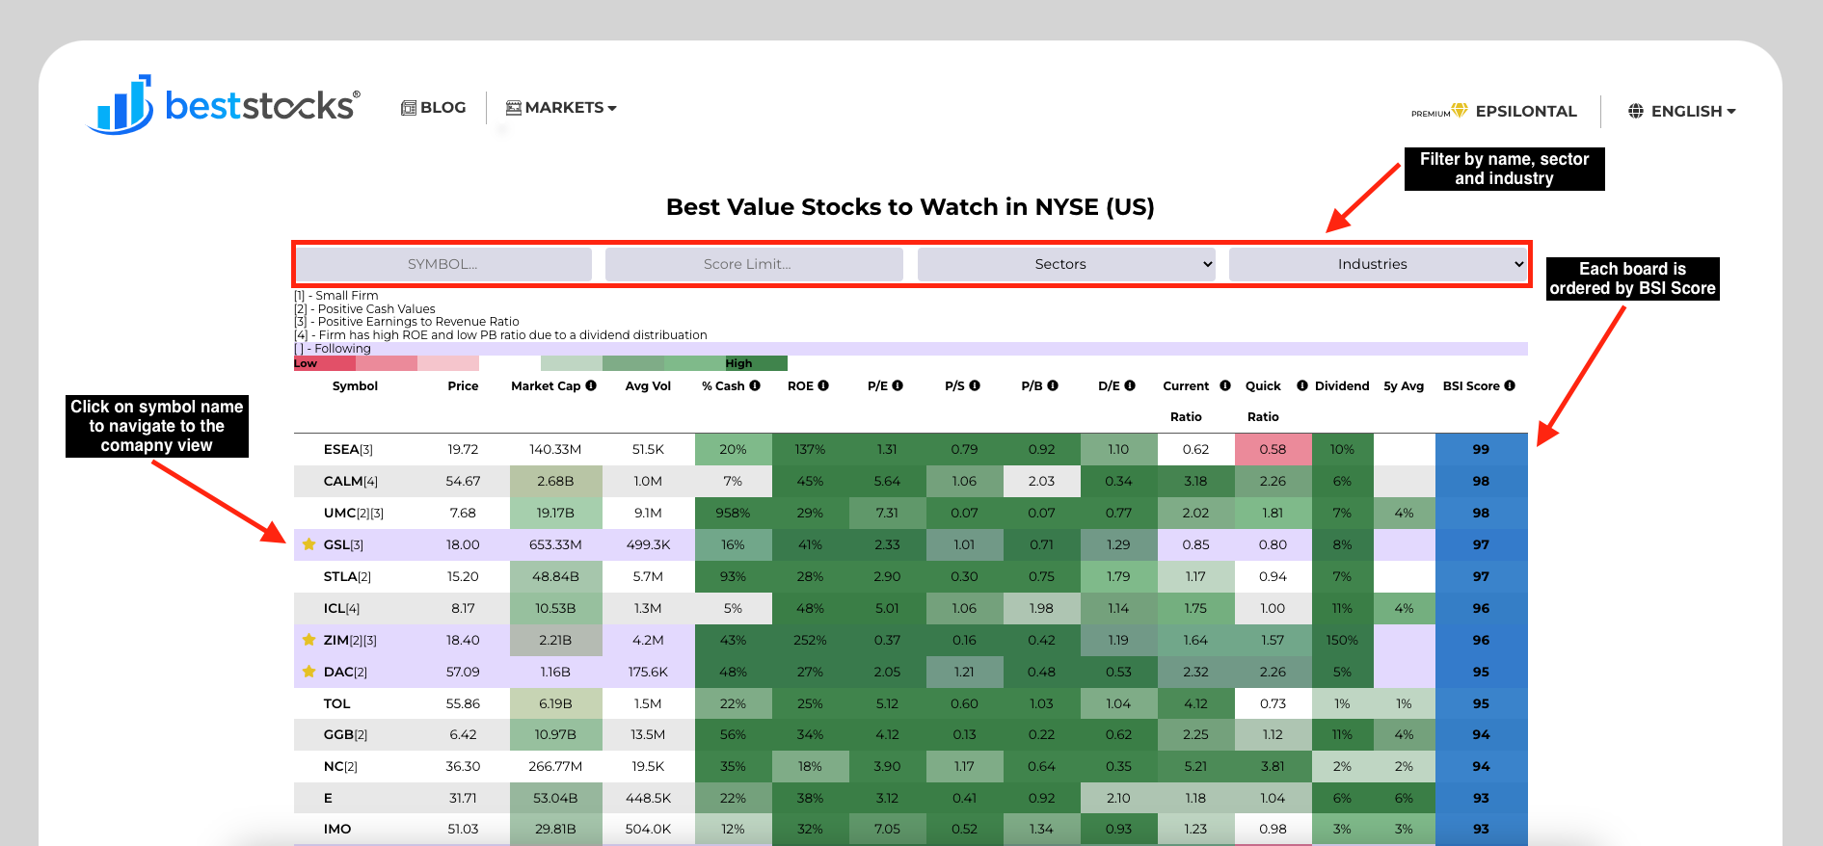
Task: Click the D/E info icon
Action: click(1130, 385)
